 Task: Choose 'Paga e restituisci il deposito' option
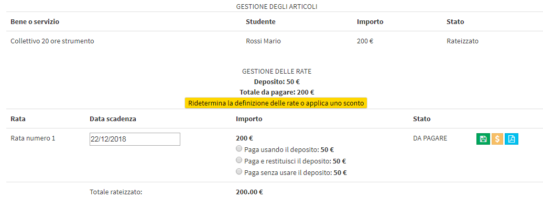(238, 160)
